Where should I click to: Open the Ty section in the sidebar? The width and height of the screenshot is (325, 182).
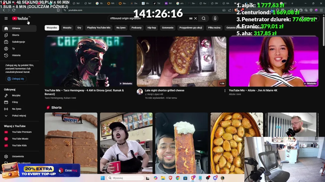(19, 49)
